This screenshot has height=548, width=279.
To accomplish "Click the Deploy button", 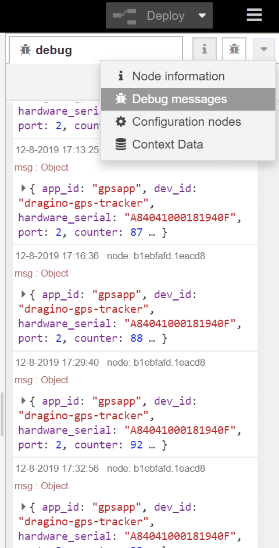I will click(x=159, y=16).
